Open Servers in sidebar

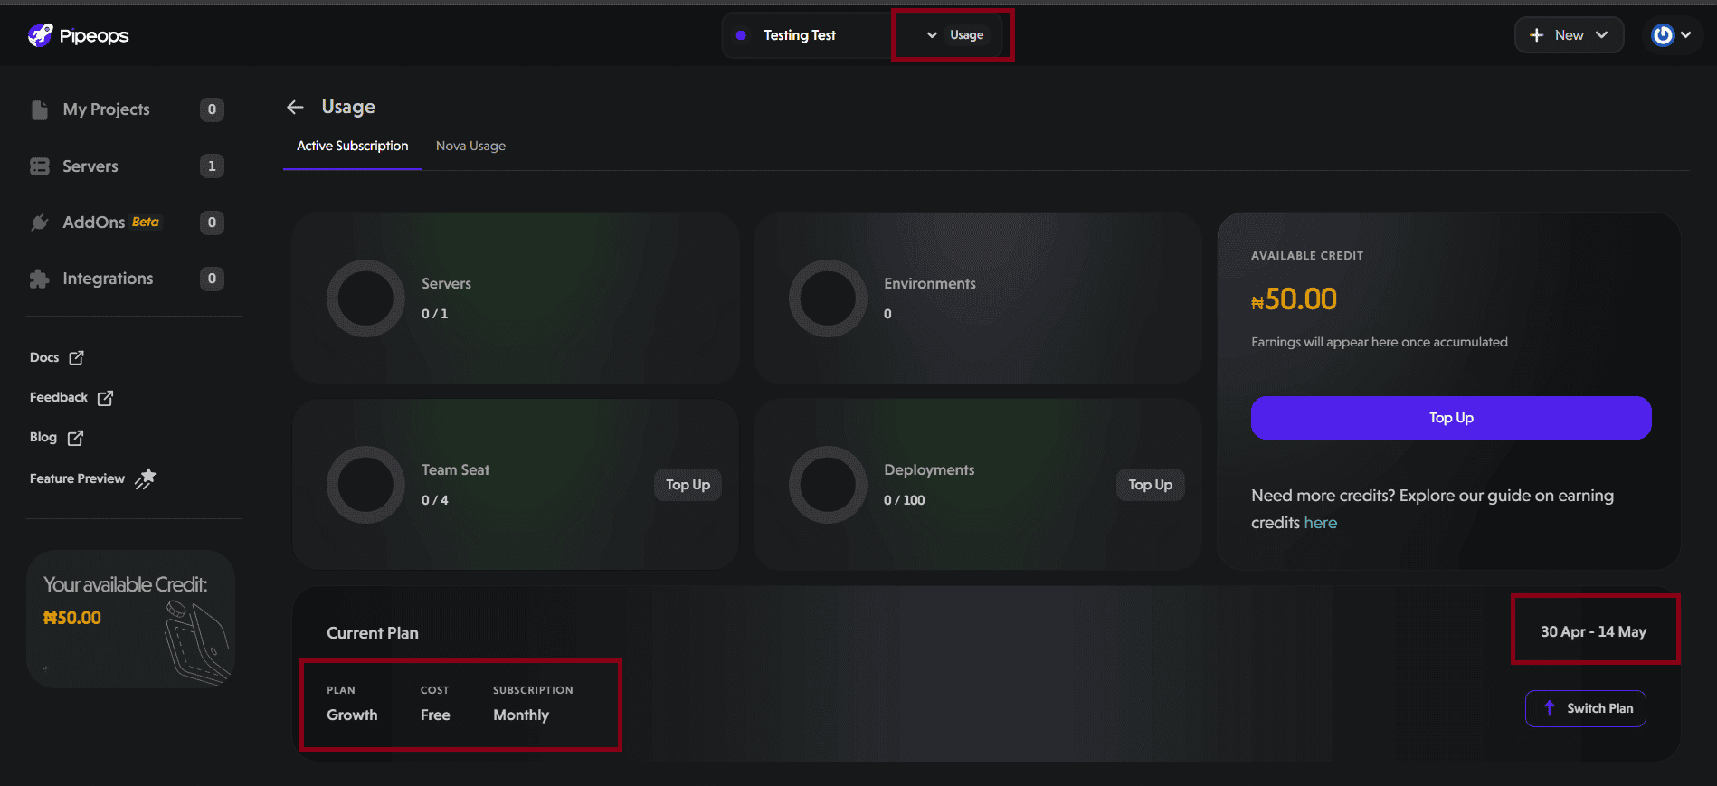pyautogui.click(x=126, y=166)
